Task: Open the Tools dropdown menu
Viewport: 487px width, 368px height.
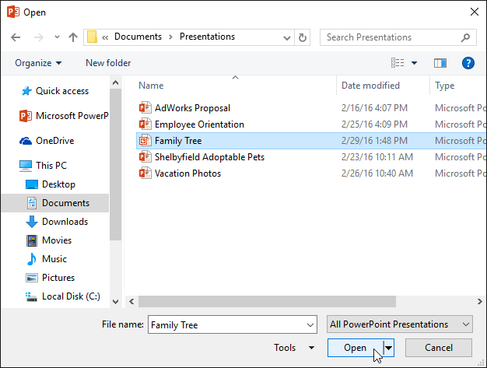Action: pos(295,348)
